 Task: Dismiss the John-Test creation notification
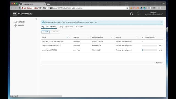[x=161, y=22]
